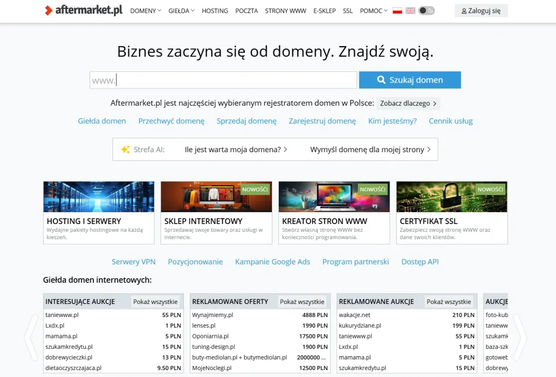Click the left carousel arrow
Viewport: 556px width, 377px height.
[x=31, y=338]
